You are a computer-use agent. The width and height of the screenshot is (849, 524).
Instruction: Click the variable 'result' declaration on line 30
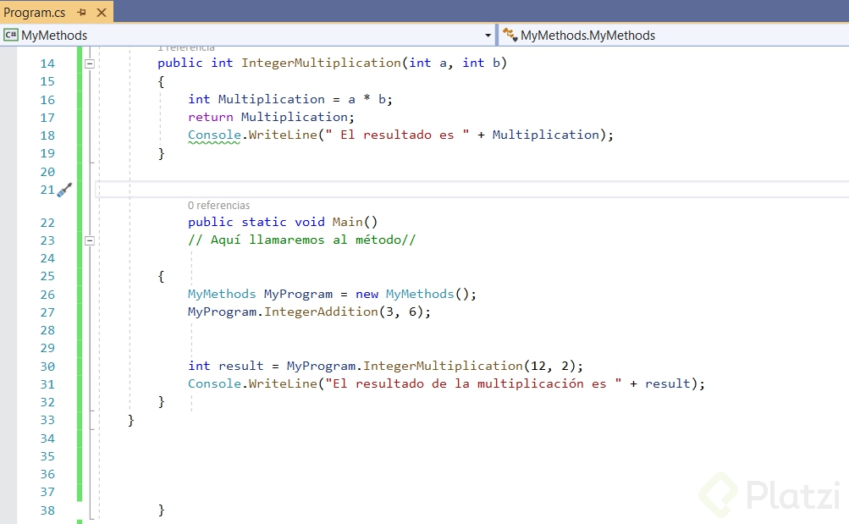(240, 366)
